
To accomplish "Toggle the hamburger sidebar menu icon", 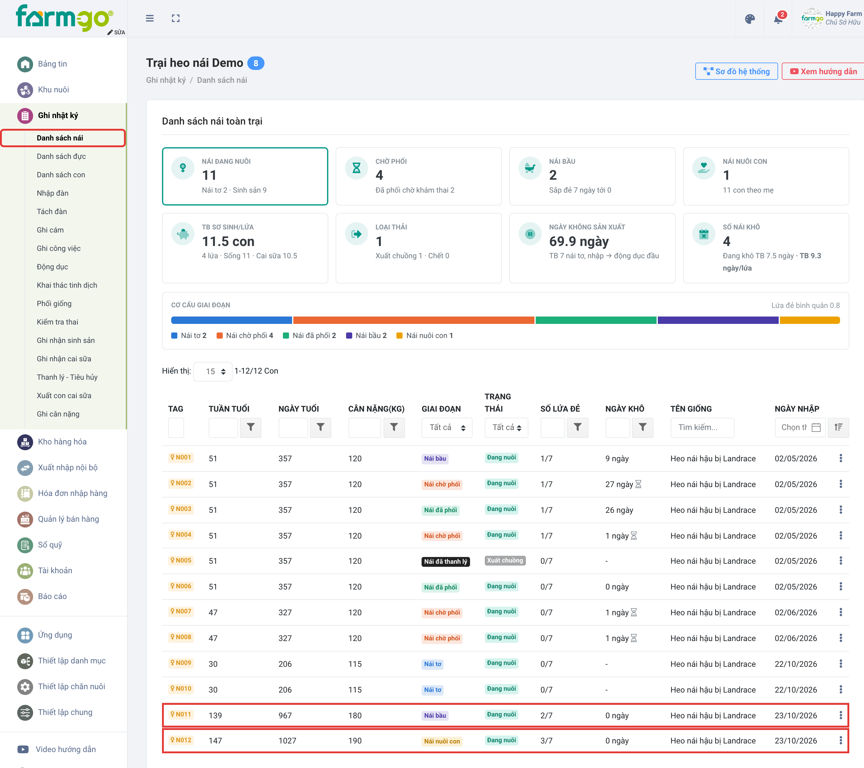I will [150, 19].
